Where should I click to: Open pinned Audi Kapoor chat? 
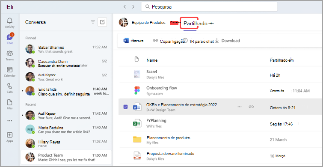tap(66, 77)
